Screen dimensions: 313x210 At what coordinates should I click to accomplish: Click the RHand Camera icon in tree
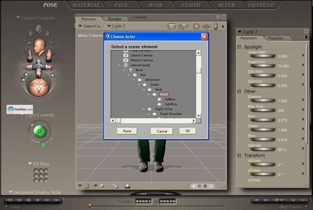pyautogui.click(x=126, y=60)
